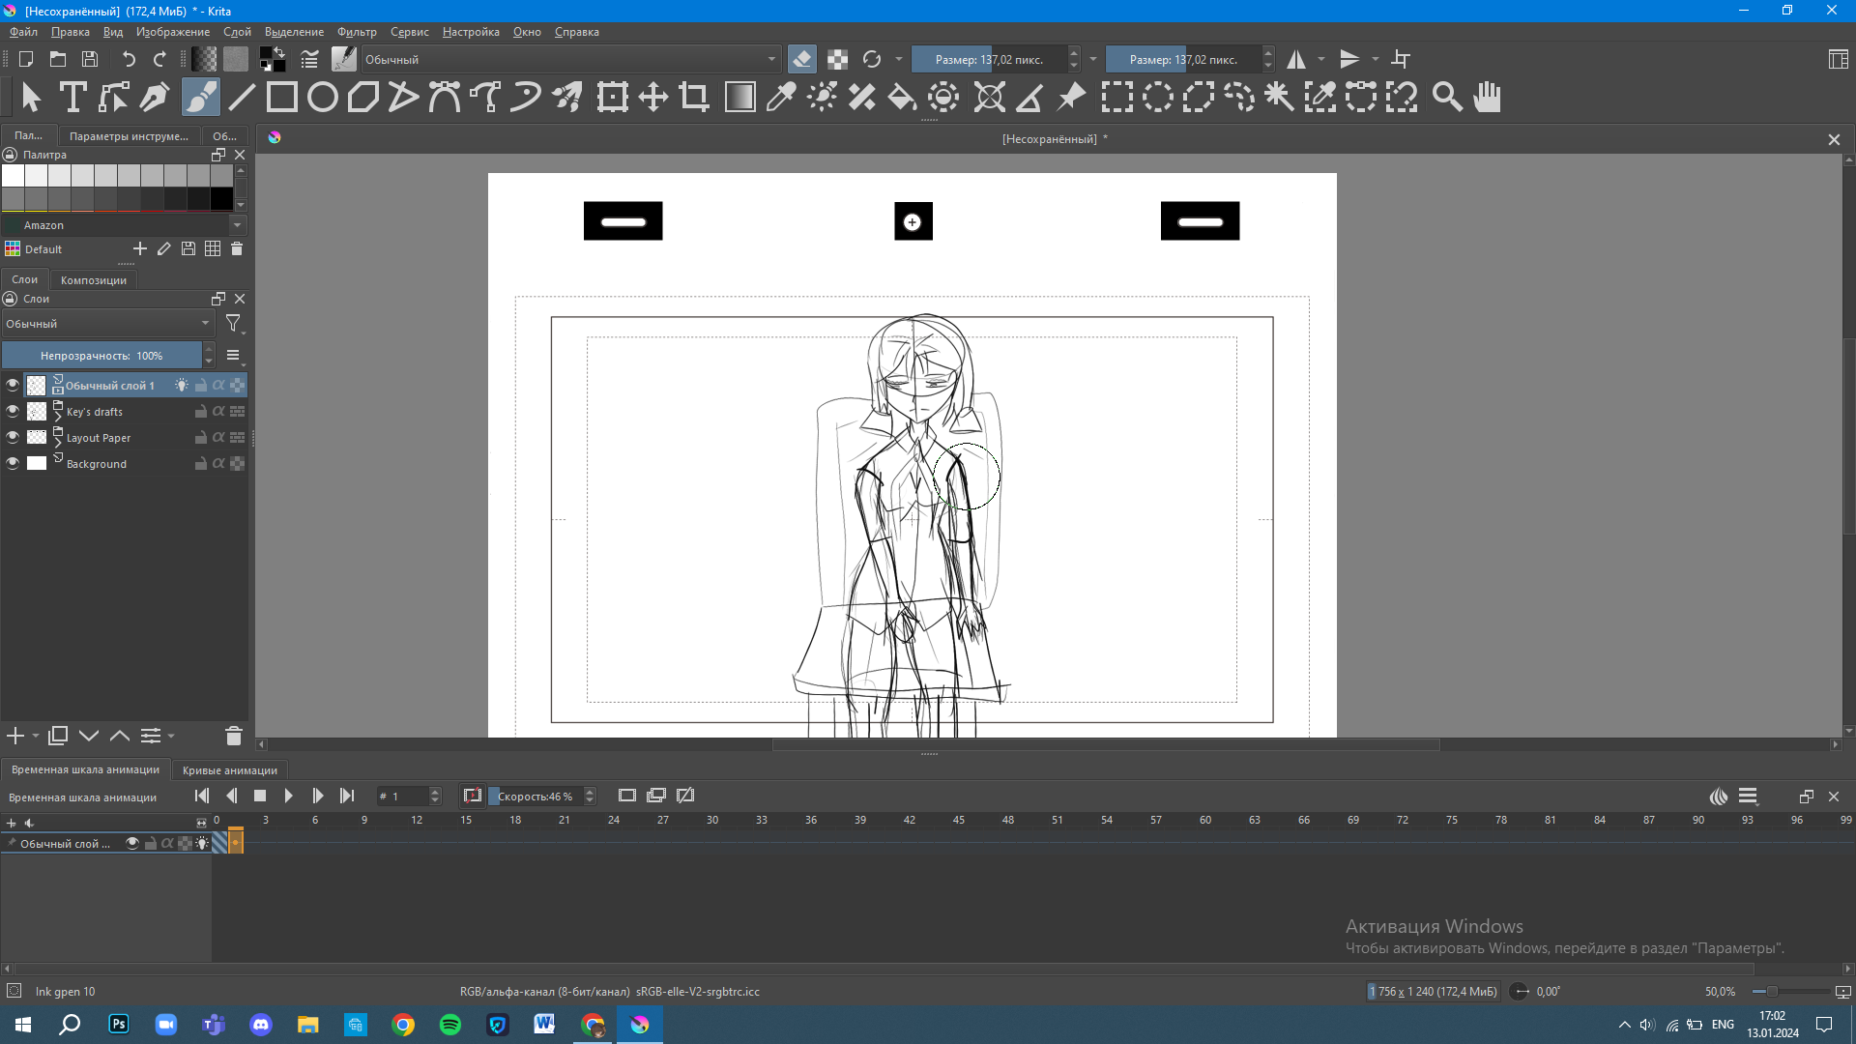Switch to Кривые анимации tab
Image resolution: width=1856 pixels, height=1044 pixels.
click(x=229, y=770)
